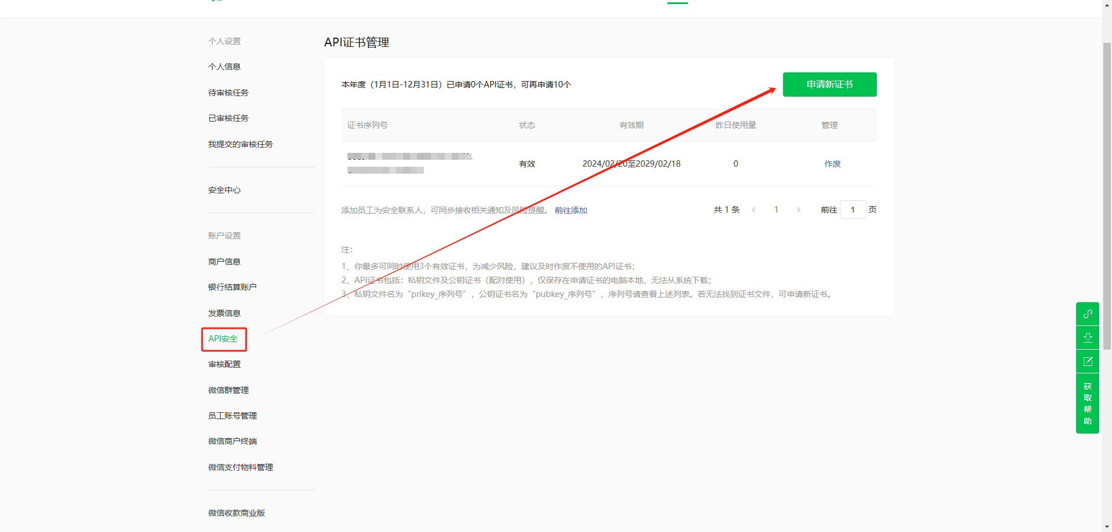Click the download icon in floating sidebar

1087,337
